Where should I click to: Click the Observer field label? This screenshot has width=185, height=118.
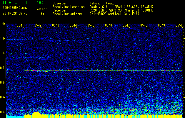tap(60, 3)
